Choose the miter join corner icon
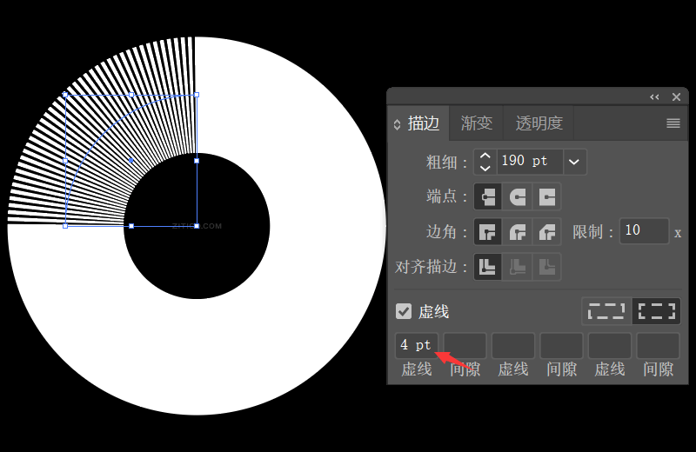Viewport: 696px width, 452px height. [x=488, y=232]
